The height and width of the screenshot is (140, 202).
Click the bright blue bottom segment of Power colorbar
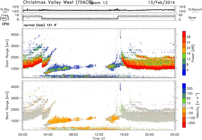(x=184, y=73)
